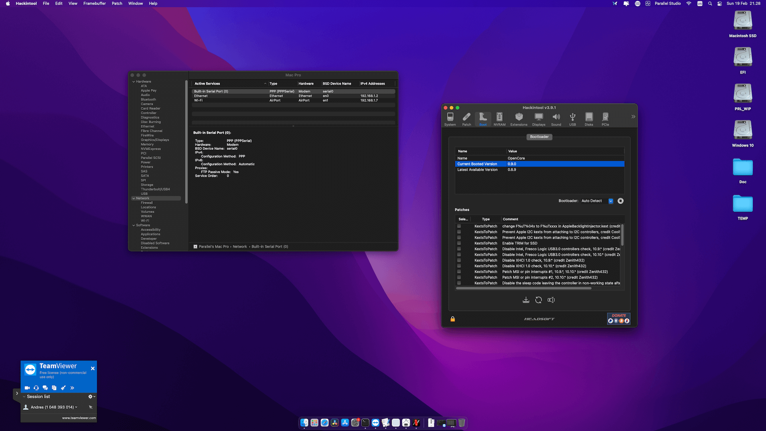Image resolution: width=766 pixels, height=431 pixels.
Task: Check the Enable TRIM for SSD checkbox
Action: pos(459,243)
